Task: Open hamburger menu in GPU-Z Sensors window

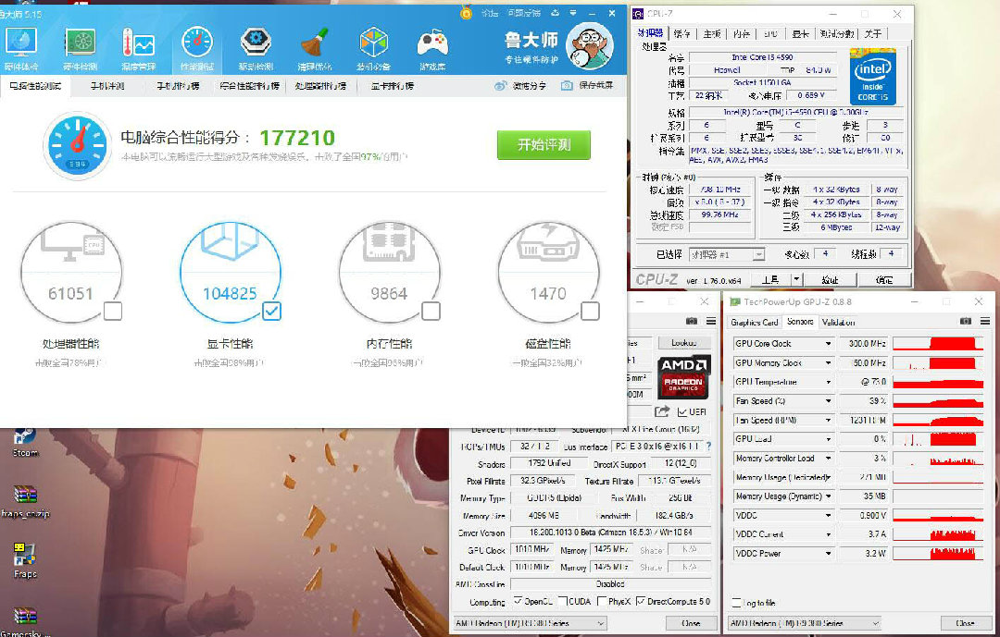Action: click(x=985, y=321)
